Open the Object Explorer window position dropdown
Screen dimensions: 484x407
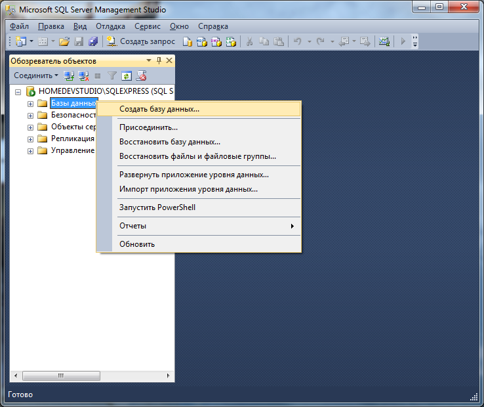click(x=149, y=60)
